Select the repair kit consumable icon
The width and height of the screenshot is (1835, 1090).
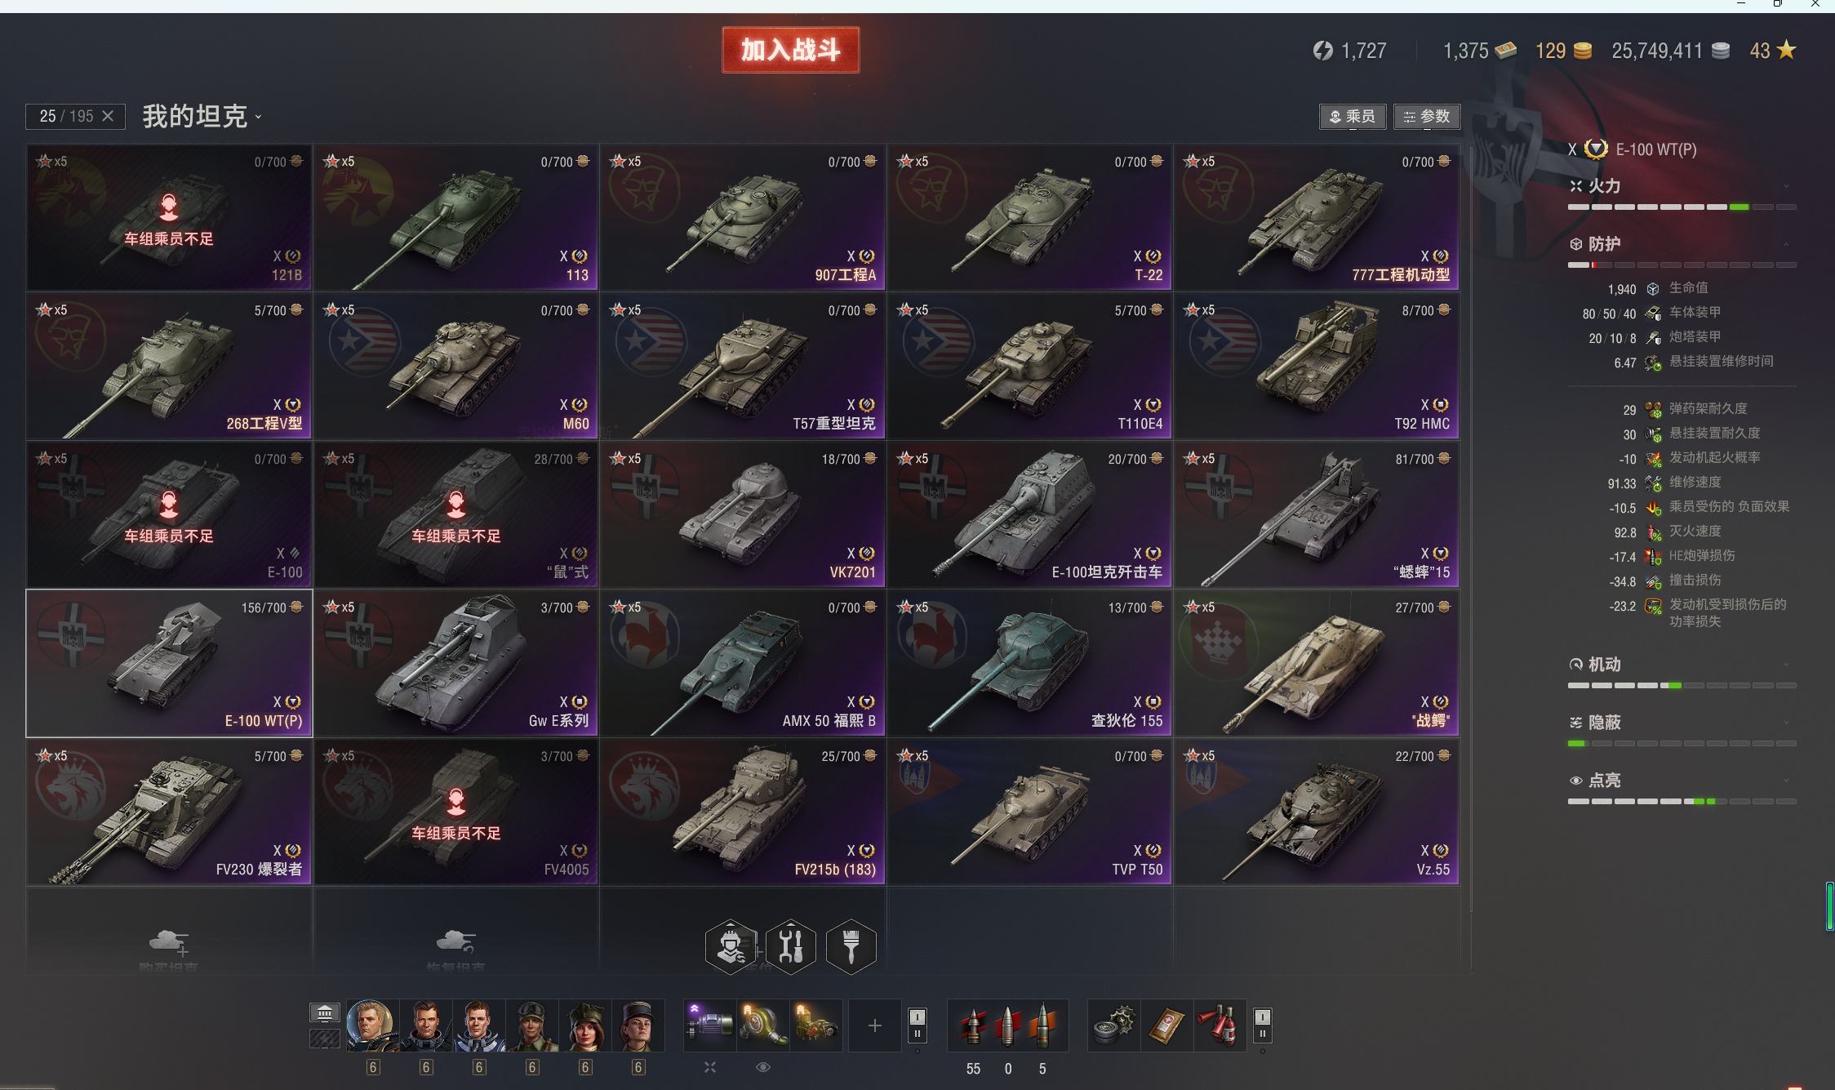1114,1025
